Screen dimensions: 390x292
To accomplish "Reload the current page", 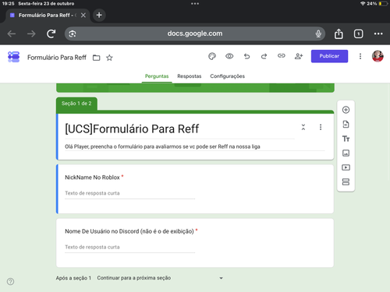I will point(51,33).
